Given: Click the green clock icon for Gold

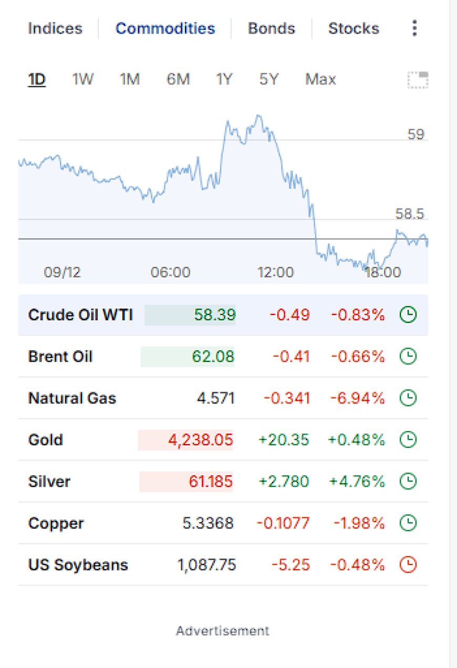Looking at the screenshot, I should pos(408,440).
